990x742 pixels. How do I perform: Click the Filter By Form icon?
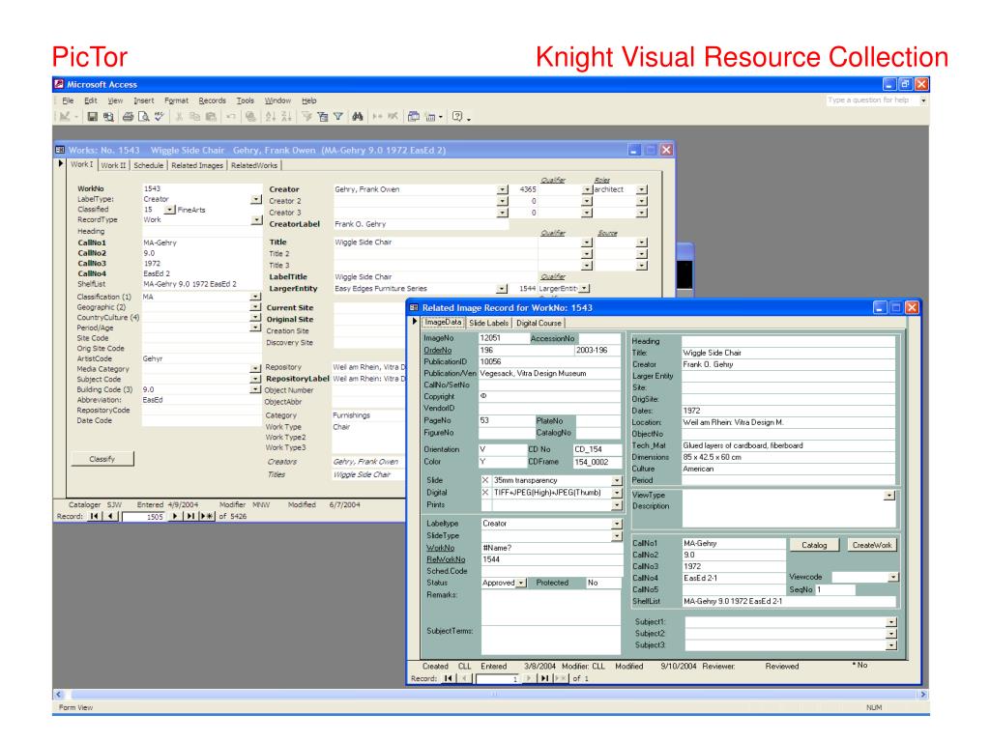(323, 117)
